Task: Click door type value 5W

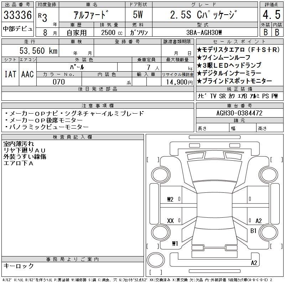Action: tap(138, 15)
